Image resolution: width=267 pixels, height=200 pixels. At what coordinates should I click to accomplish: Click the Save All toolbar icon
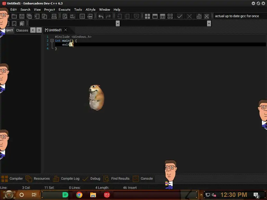tap(29, 16)
